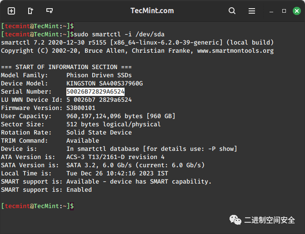Viewport: 305px width, 234px height.
Task: Minimize the TecMint.com terminal window
Action: 271,12
